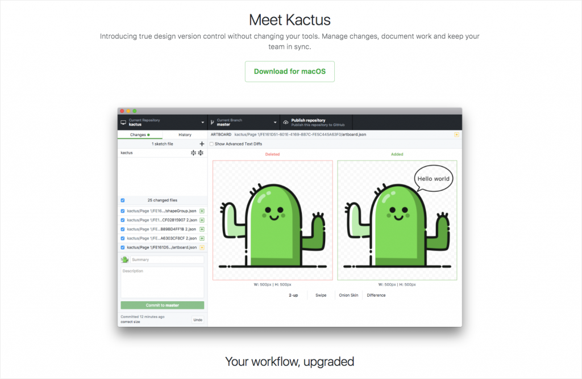Click the plus icon beside 1 sketch file
This screenshot has width=582, height=379.
pyautogui.click(x=202, y=144)
